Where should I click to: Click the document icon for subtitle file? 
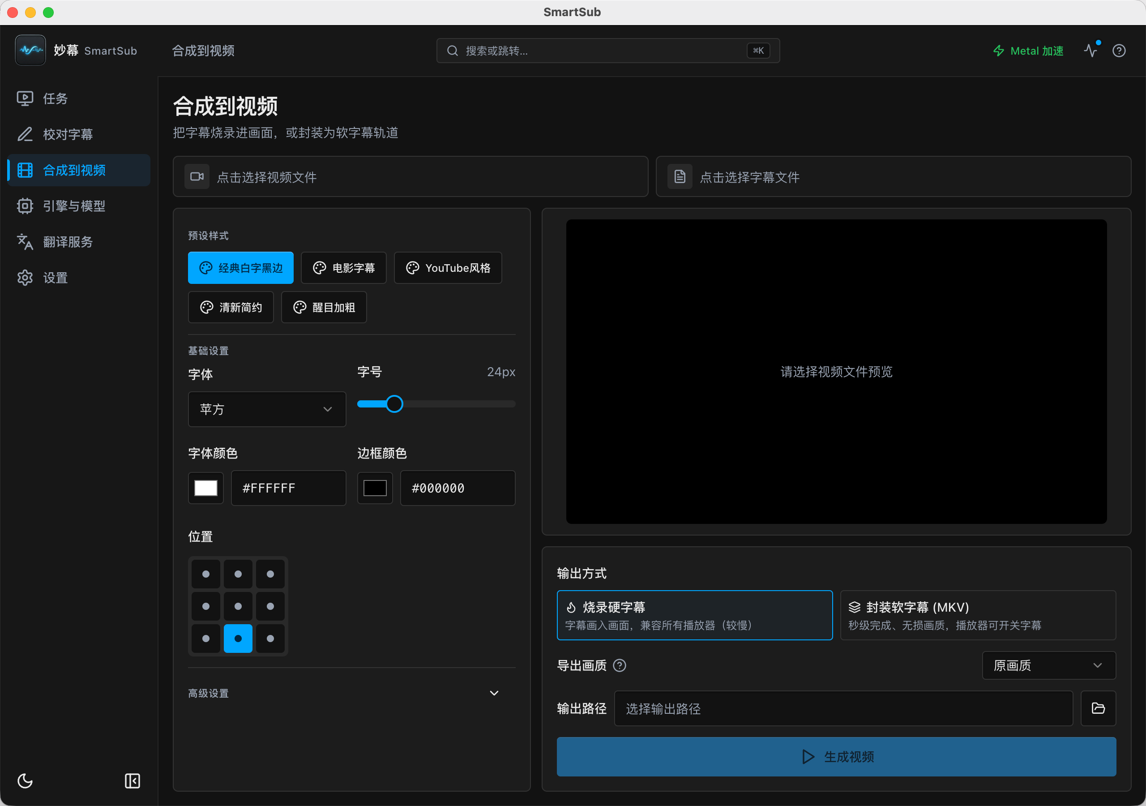680,176
